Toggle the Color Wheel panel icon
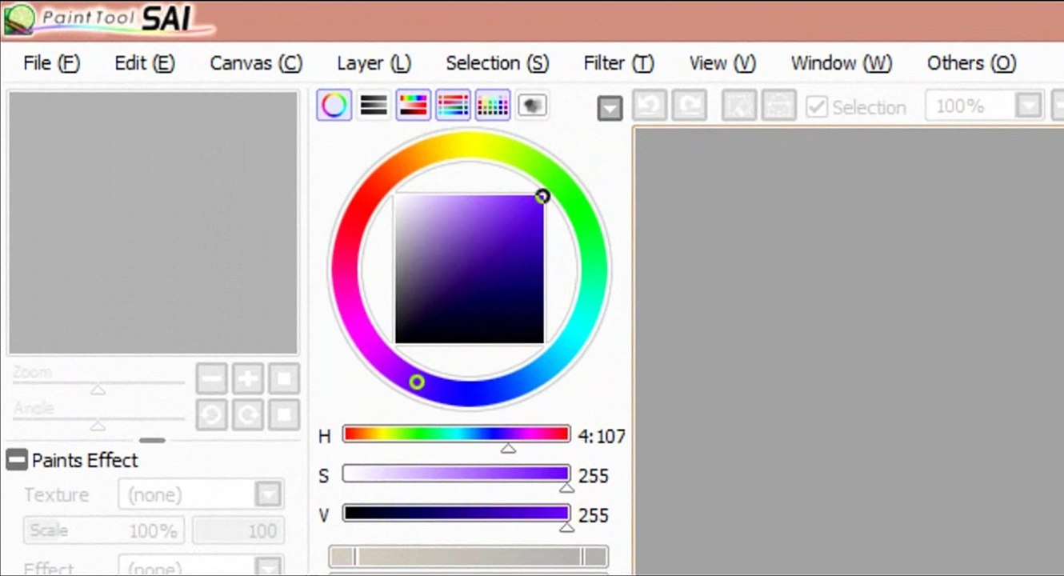Screen dimensions: 1064x576 334,105
